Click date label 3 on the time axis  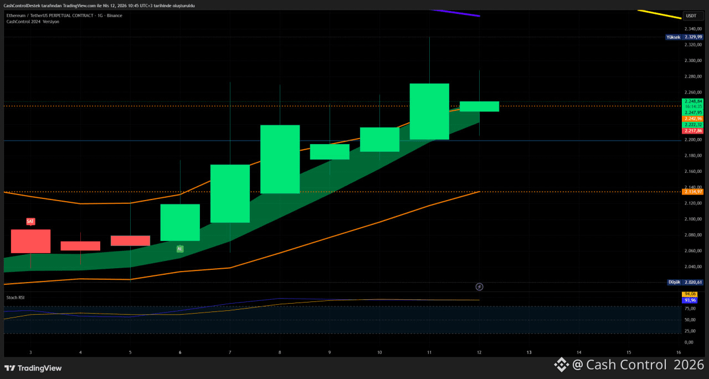coord(30,352)
